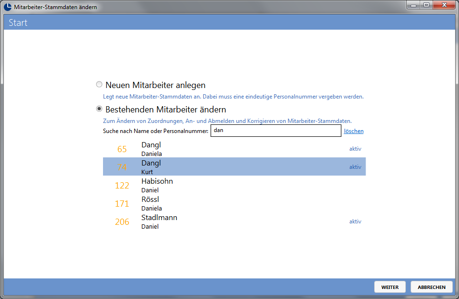Image resolution: width=459 pixels, height=299 pixels.
Task: Click the number 171 in the list
Action: (122, 203)
